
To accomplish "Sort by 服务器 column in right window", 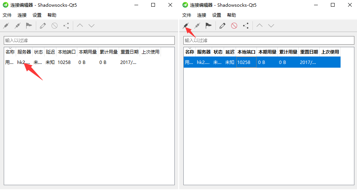I will (204, 52).
